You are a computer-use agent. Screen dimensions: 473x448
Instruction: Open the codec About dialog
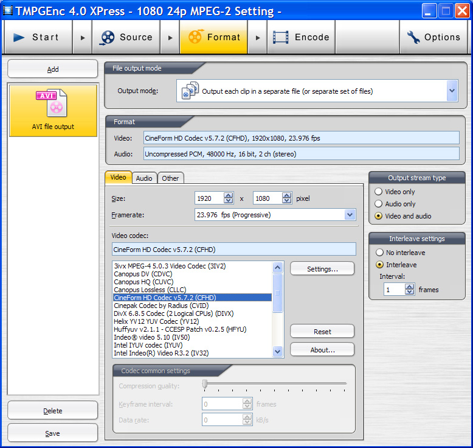pyautogui.click(x=322, y=349)
